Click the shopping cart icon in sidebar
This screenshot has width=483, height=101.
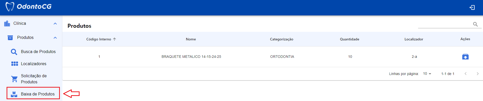click(14, 79)
